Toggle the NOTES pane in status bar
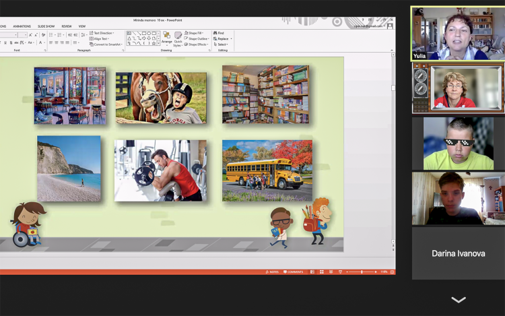Image resolution: width=505 pixels, height=316 pixels. pos(272,272)
